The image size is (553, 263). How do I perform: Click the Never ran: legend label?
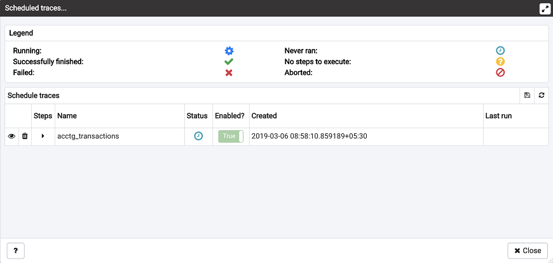pos(301,51)
